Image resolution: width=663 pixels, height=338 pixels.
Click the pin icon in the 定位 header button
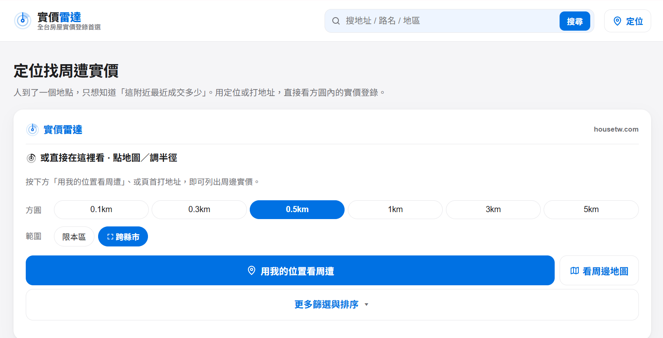[x=618, y=21]
